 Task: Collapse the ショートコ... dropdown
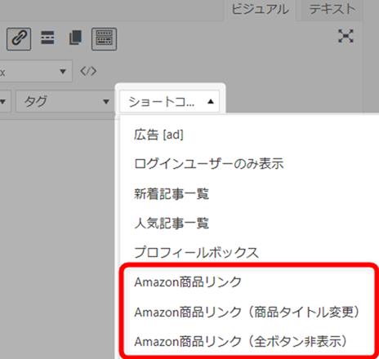coord(169,101)
